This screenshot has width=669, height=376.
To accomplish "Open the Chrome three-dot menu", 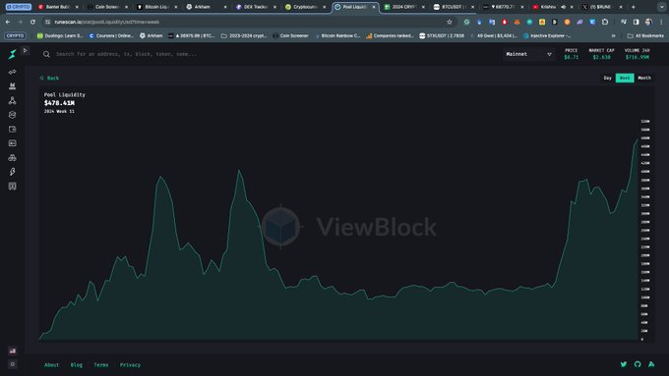I will 661,22.
